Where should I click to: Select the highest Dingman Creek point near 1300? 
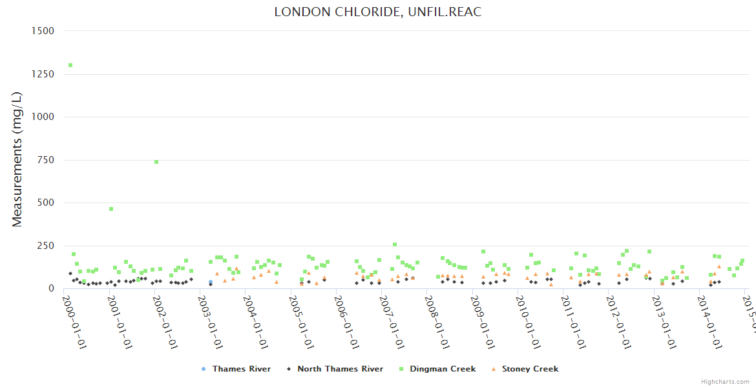coord(70,65)
